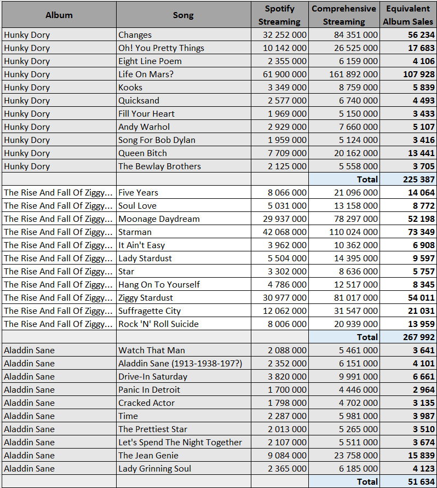The width and height of the screenshot is (437, 488).
Task: Select 'Let's Spend The Night Together' cell
Action: pos(183,442)
